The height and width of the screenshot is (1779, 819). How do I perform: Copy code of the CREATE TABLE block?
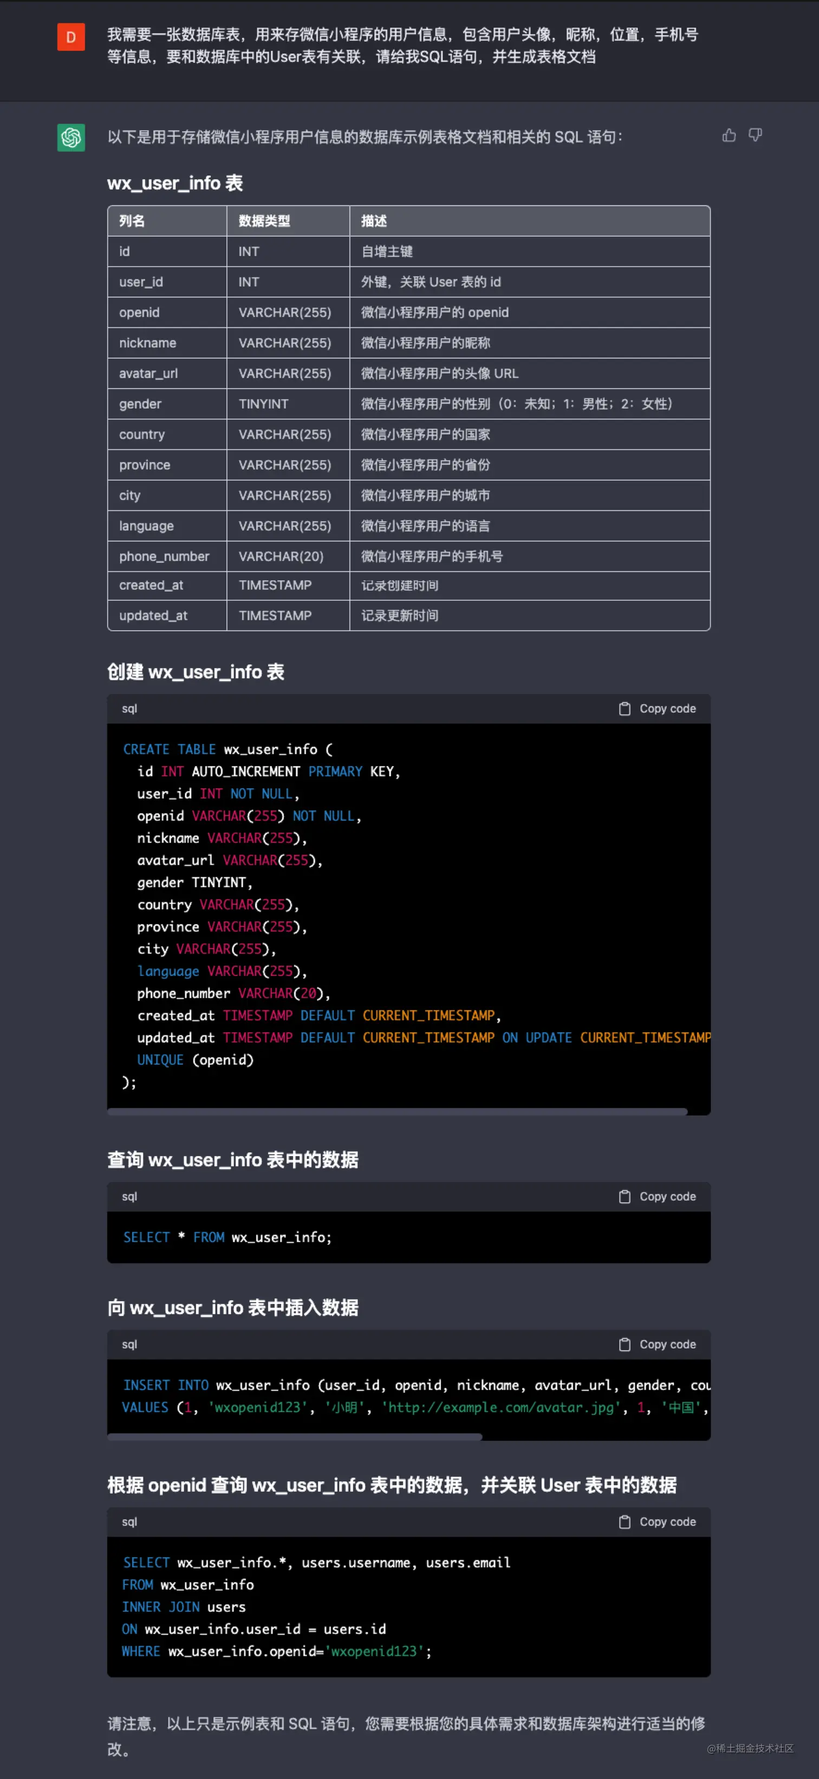pos(658,709)
